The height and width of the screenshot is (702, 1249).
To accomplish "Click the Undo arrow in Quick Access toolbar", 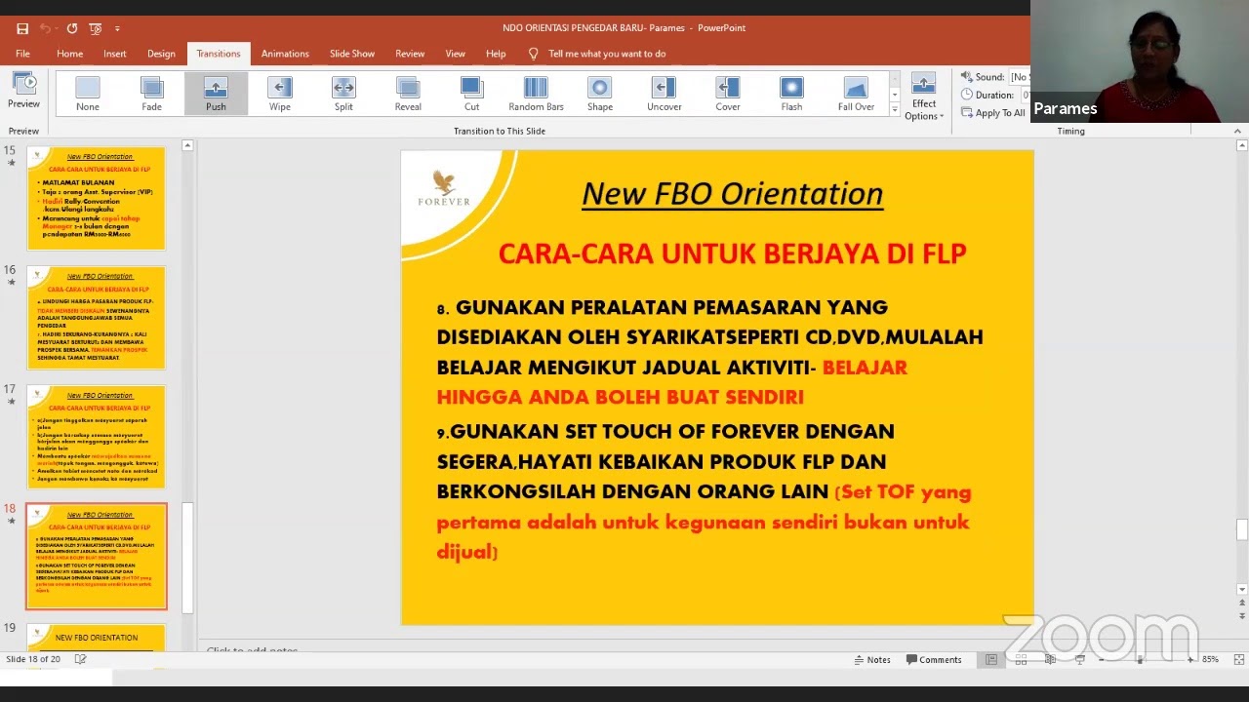I will point(47,28).
